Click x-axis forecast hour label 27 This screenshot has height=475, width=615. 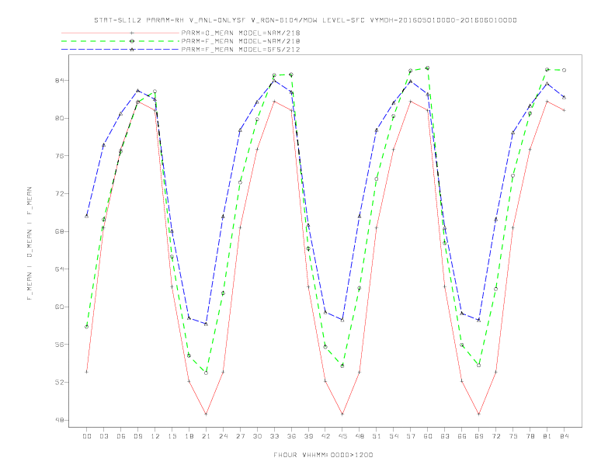[x=240, y=436]
